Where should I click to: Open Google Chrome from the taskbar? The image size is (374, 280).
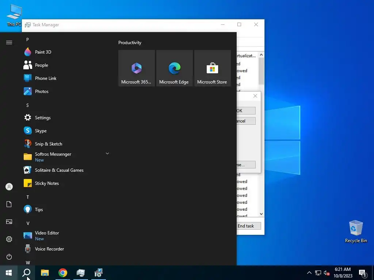click(63, 273)
